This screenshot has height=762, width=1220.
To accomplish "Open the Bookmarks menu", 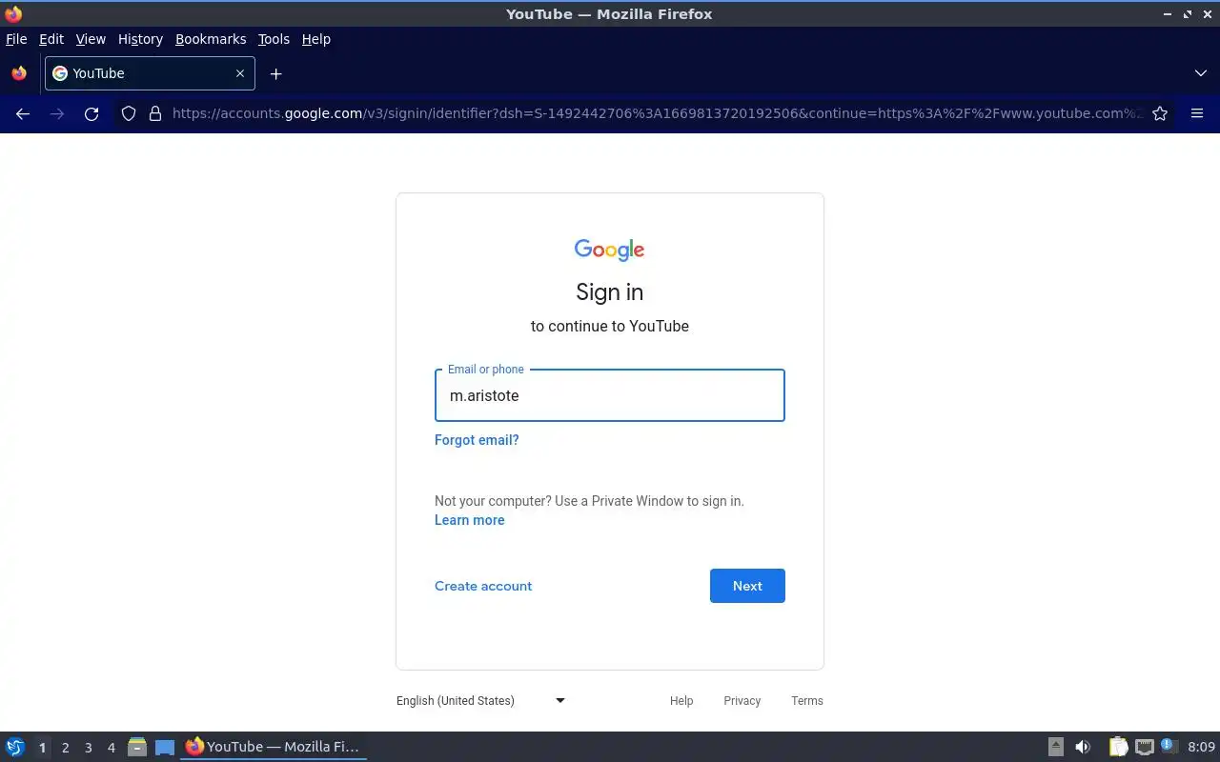I will point(211,39).
